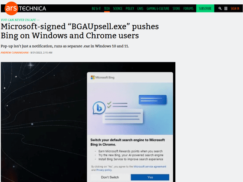Click the Microsoft Bing logo in popup
The image size is (243, 182).
102,78
